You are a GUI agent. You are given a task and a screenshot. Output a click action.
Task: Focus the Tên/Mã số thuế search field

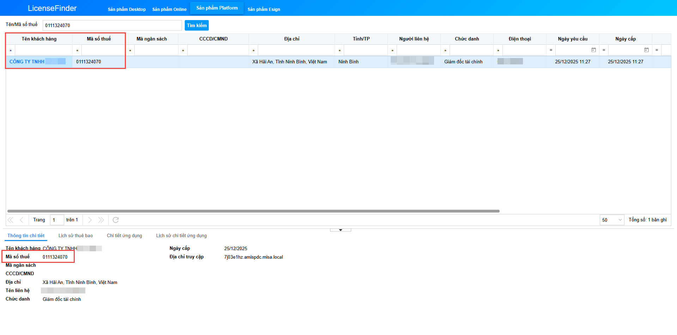[x=112, y=25]
